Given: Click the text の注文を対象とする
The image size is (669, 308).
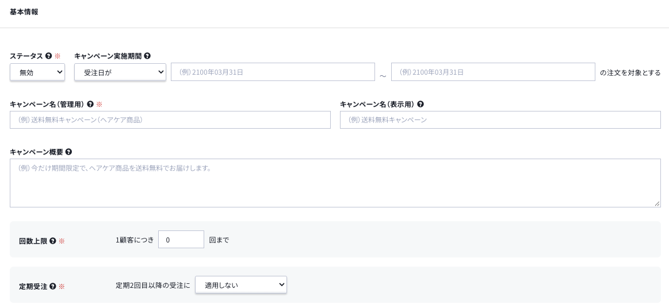Looking at the screenshot, I should coord(630,72).
